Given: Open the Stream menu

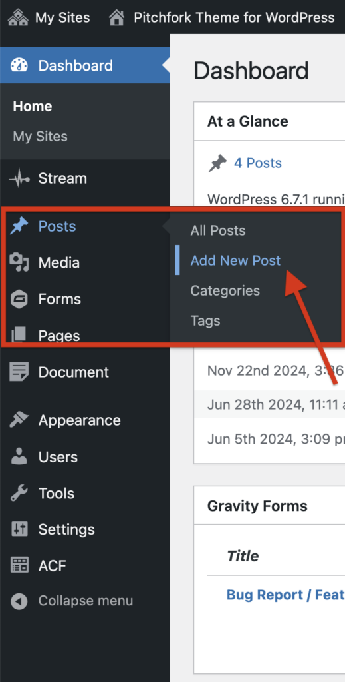Looking at the screenshot, I should 62,178.
